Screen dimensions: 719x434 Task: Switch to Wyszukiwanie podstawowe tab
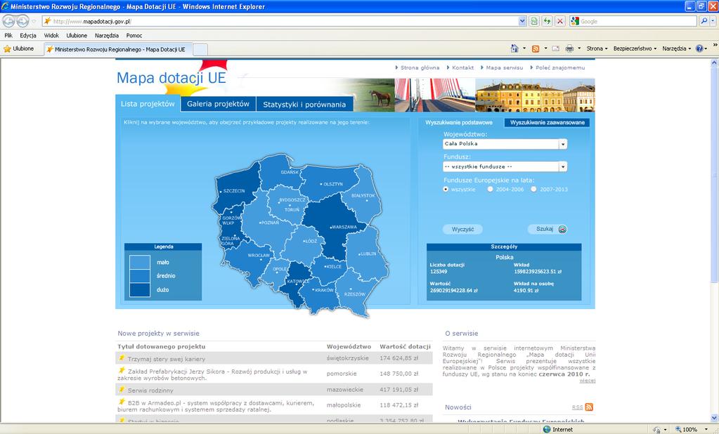(x=459, y=123)
